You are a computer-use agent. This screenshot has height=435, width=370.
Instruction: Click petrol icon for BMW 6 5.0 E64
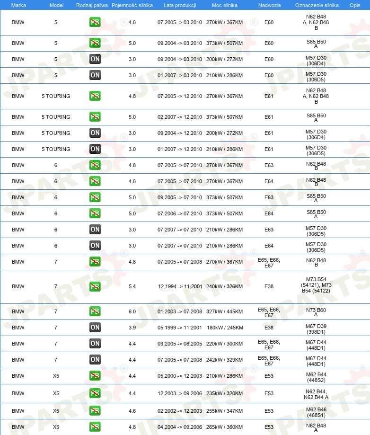click(95, 213)
